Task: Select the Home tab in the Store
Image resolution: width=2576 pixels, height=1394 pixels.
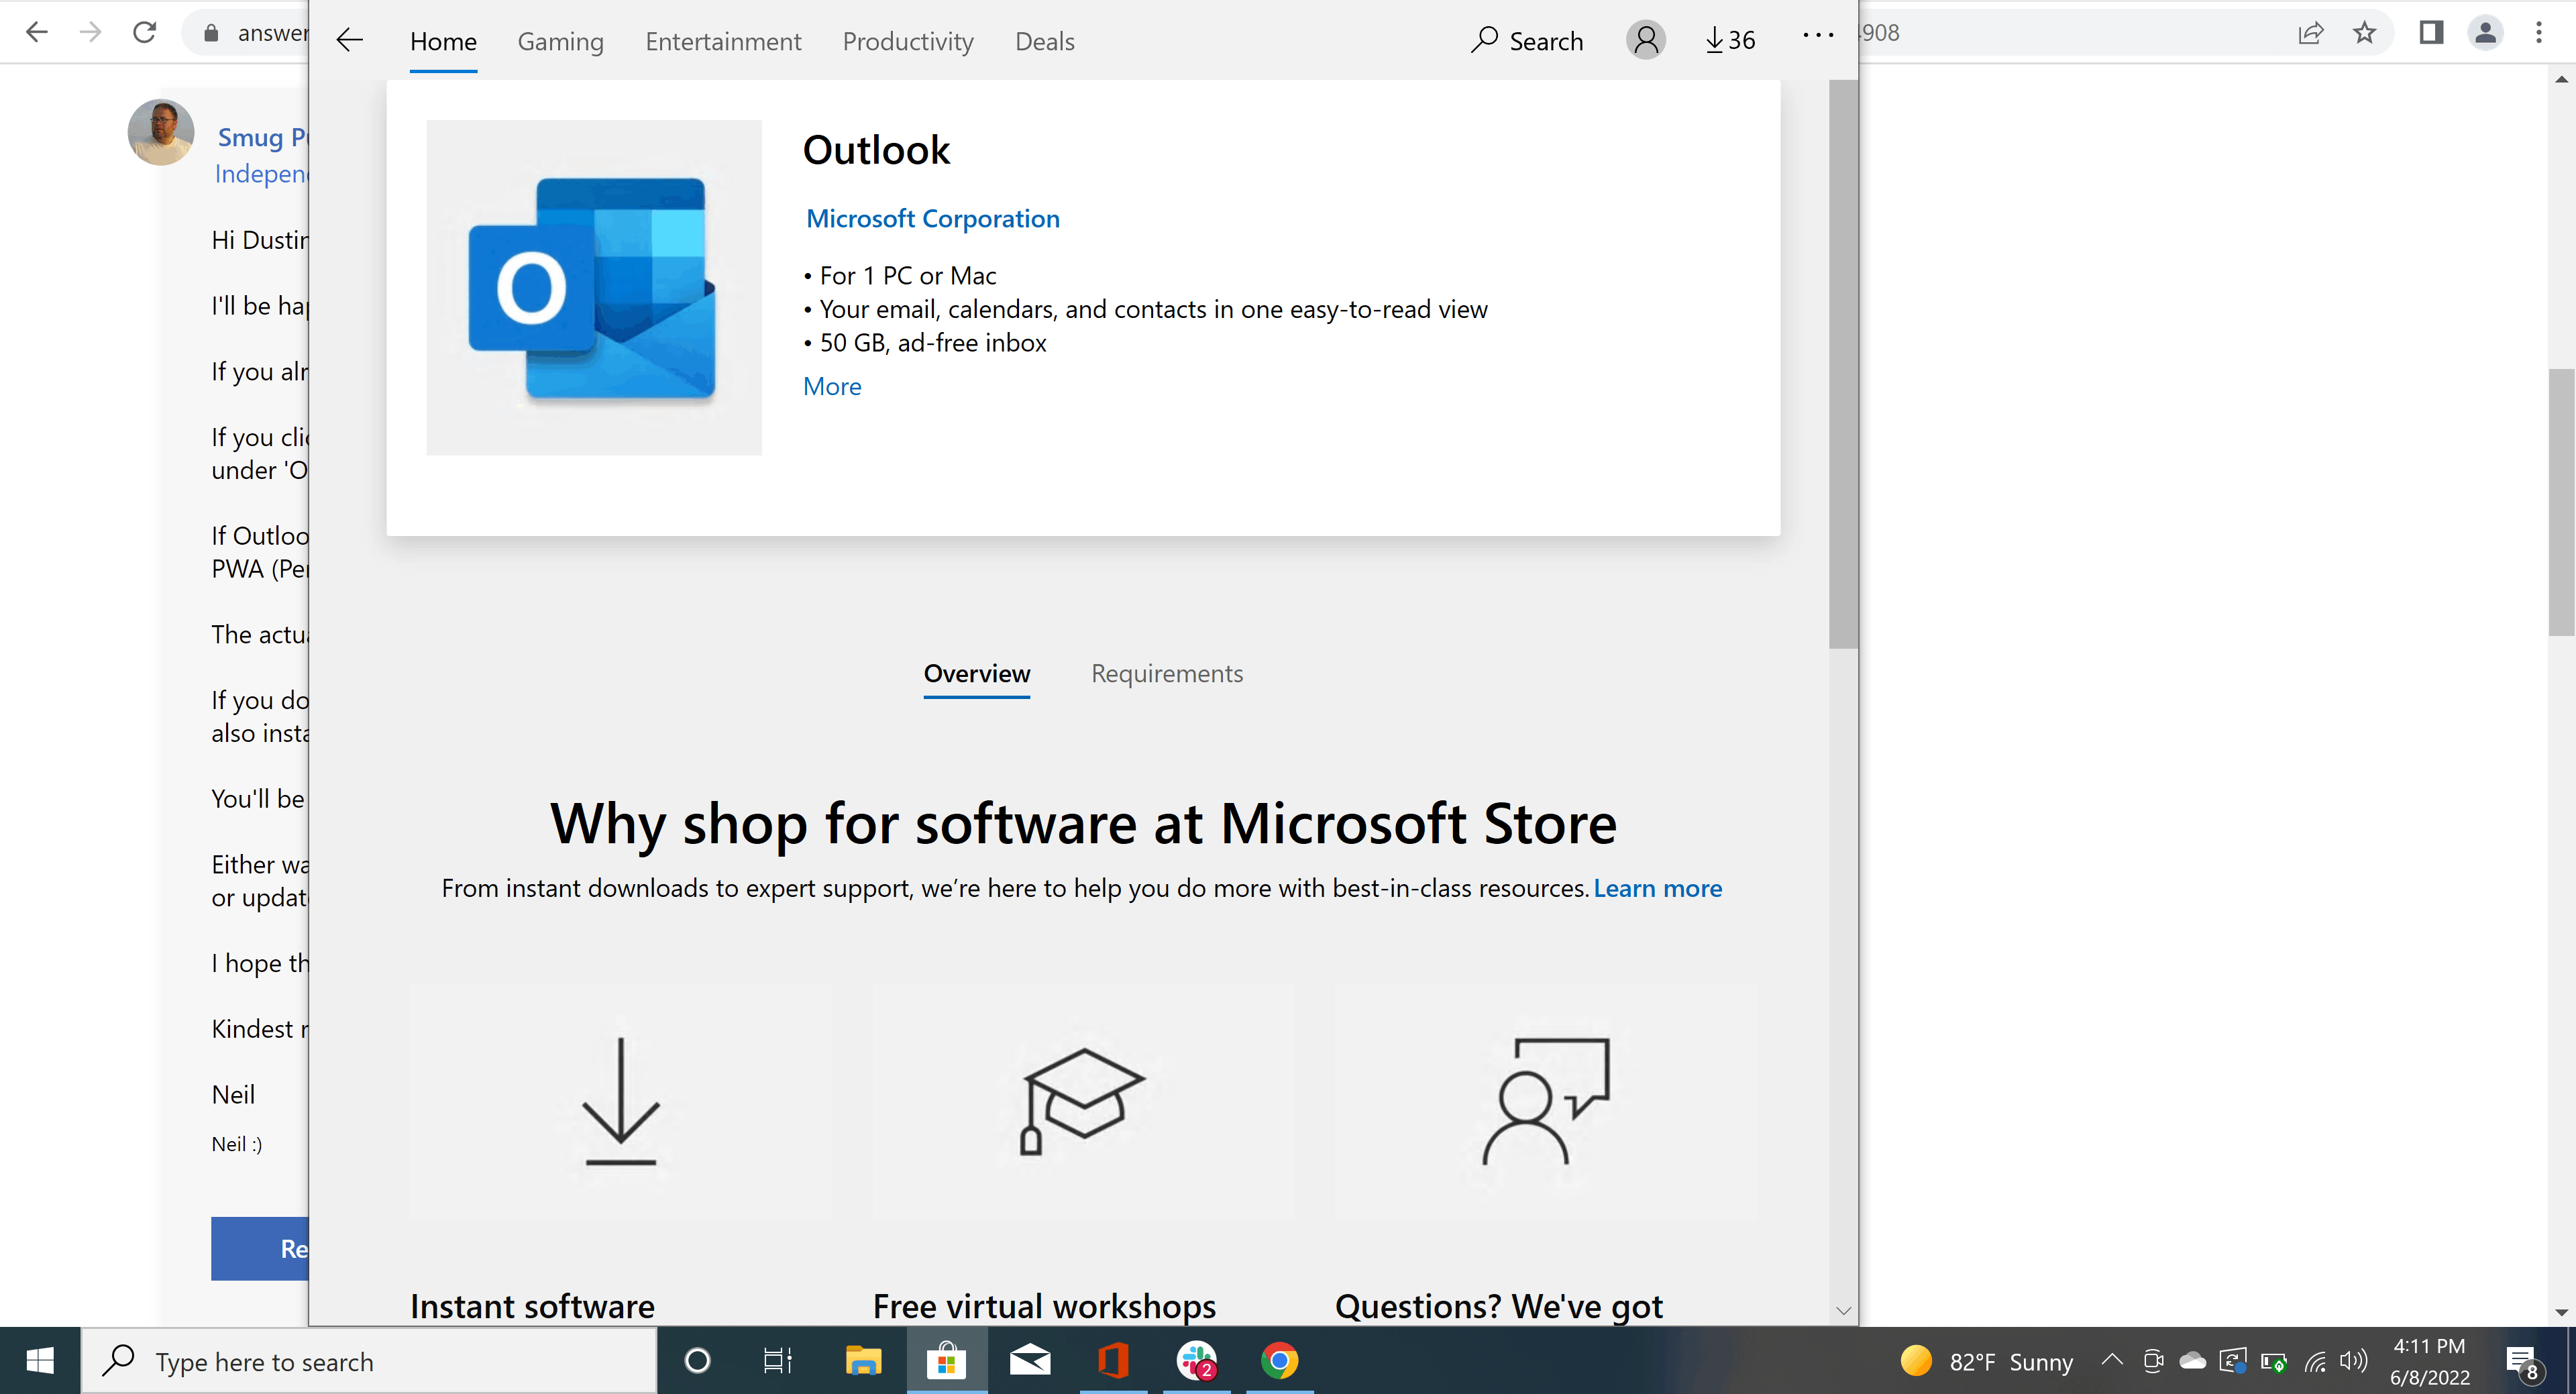Action: tap(443, 41)
